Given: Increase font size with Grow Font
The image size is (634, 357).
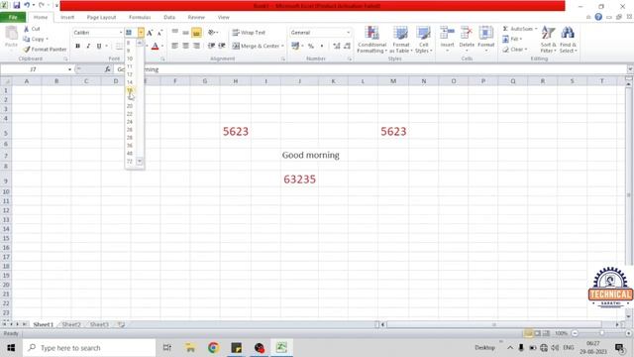Looking at the screenshot, I should click(150, 33).
